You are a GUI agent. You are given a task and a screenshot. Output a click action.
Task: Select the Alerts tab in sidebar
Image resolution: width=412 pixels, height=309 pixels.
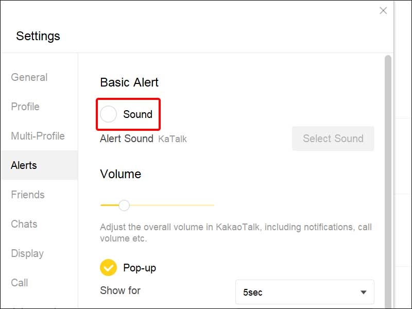pos(40,165)
